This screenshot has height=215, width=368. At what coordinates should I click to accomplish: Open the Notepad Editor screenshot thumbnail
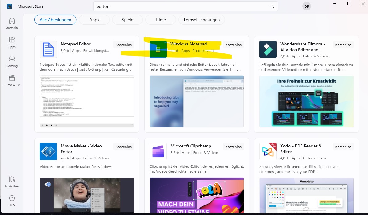click(87, 101)
